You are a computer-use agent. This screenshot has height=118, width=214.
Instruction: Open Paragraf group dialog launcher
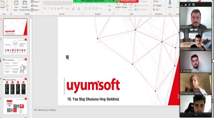[113, 14]
